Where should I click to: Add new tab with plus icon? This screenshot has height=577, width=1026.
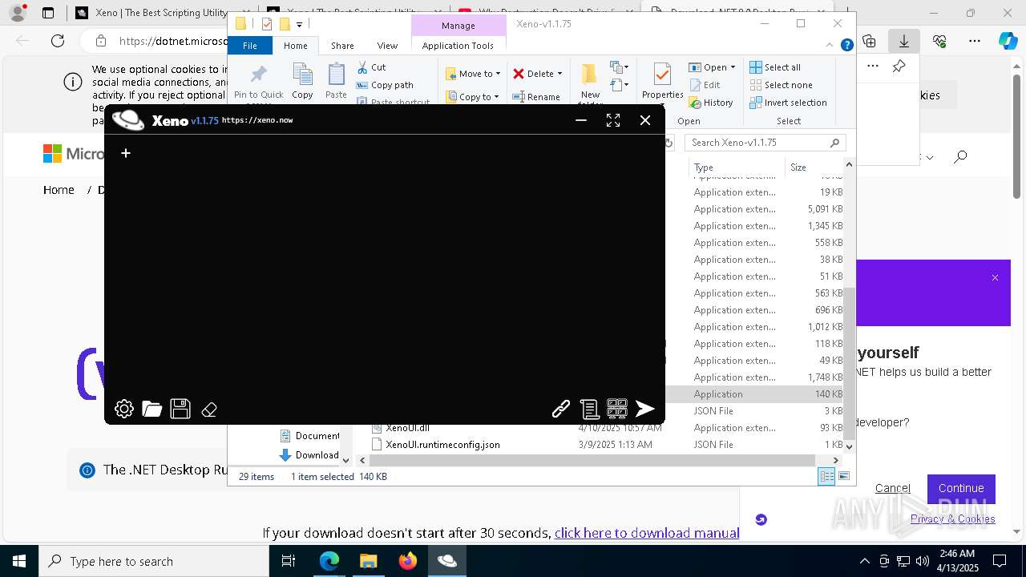126,153
